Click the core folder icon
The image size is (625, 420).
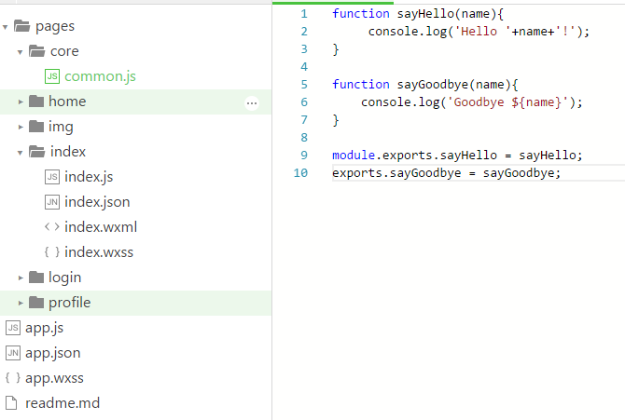[36, 51]
